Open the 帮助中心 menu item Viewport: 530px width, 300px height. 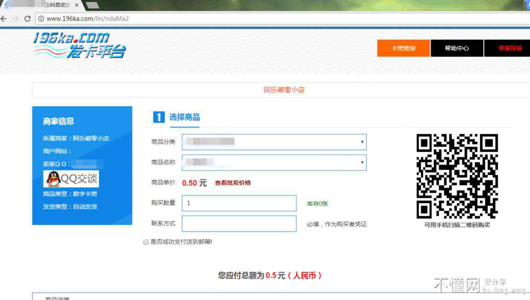click(456, 48)
